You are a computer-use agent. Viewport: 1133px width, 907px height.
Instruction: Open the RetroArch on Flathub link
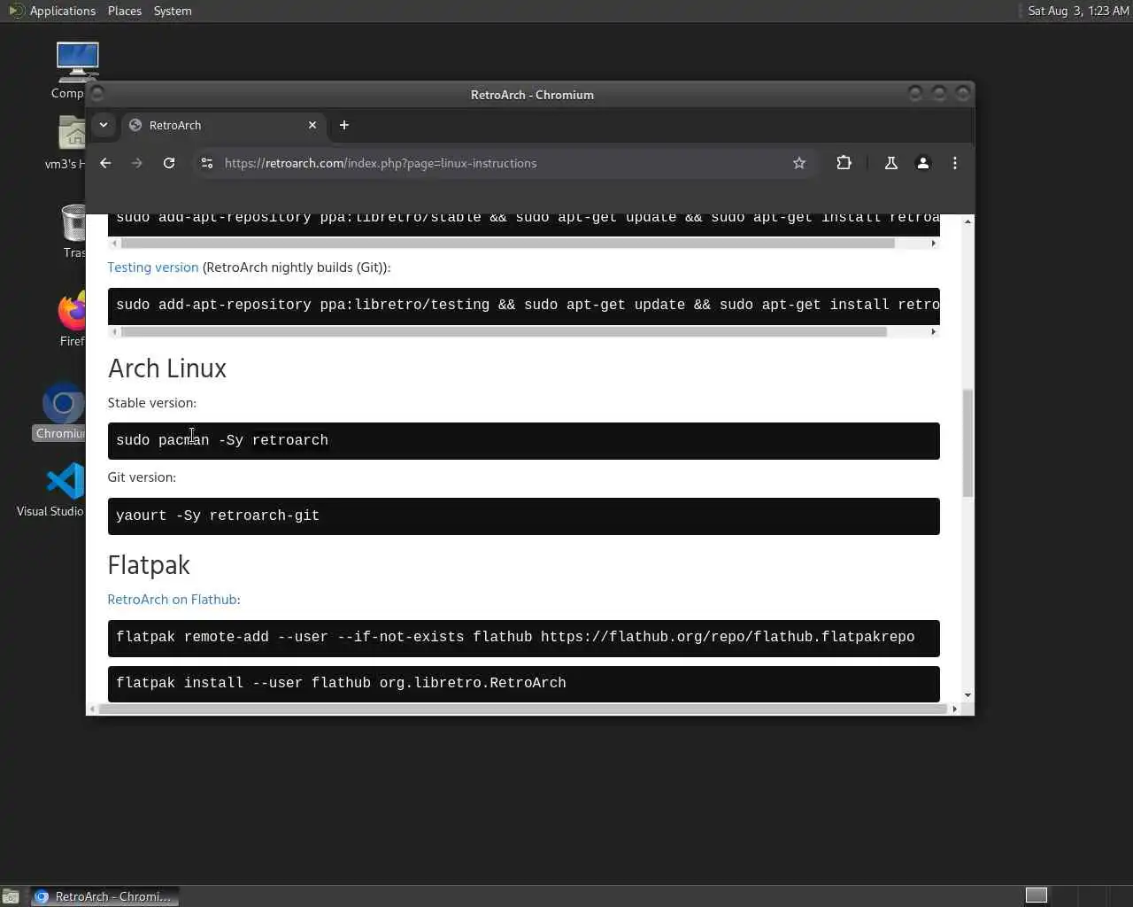pos(173,600)
